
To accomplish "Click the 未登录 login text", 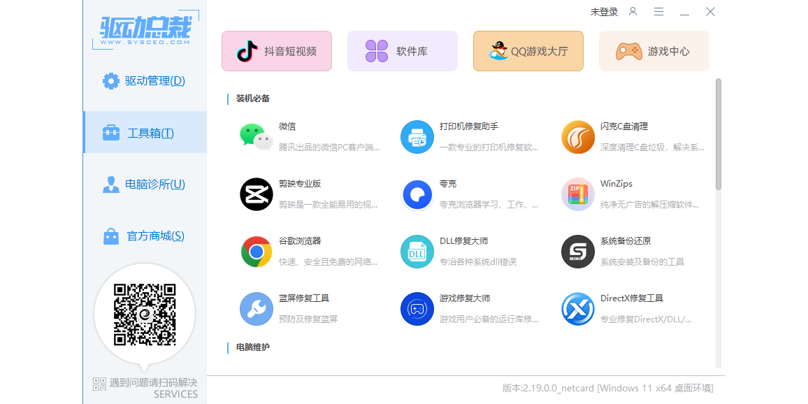I will click(604, 12).
